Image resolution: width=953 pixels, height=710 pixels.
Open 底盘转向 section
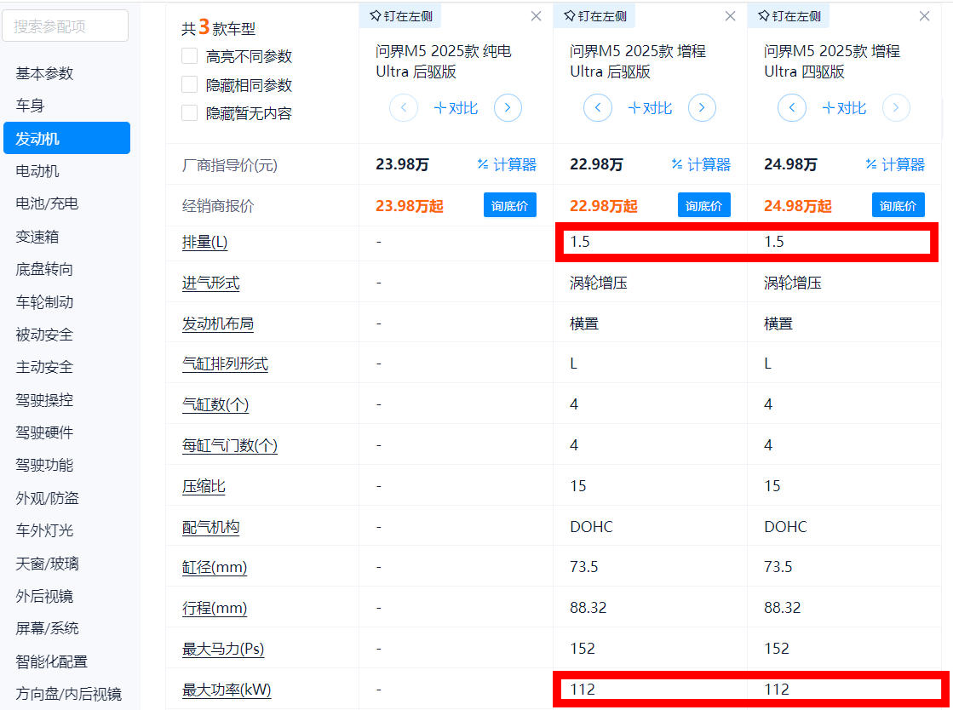coord(44,269)
